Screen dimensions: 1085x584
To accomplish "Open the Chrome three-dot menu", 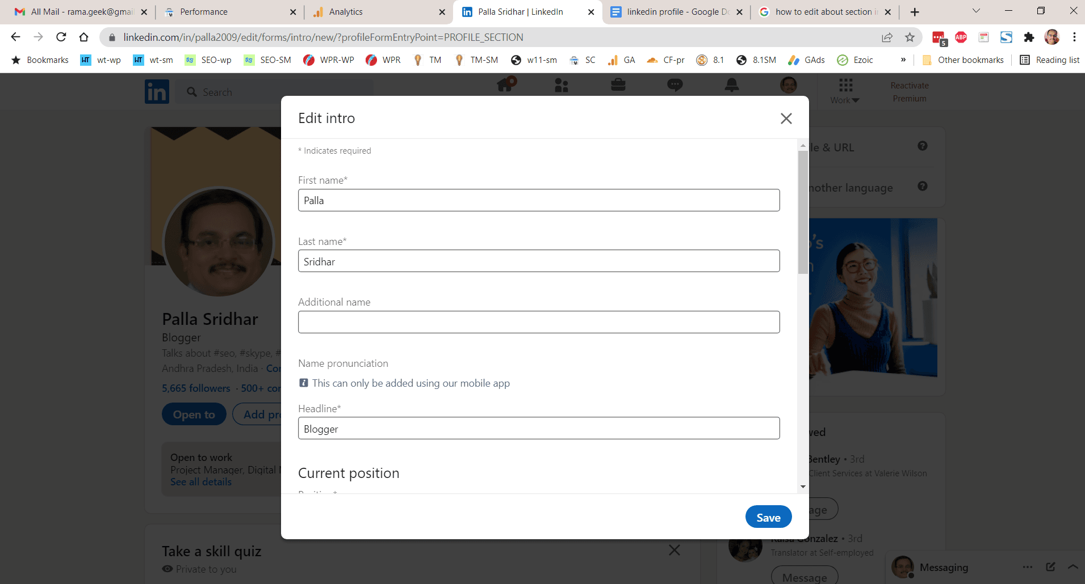I will tap(1074, 37).
